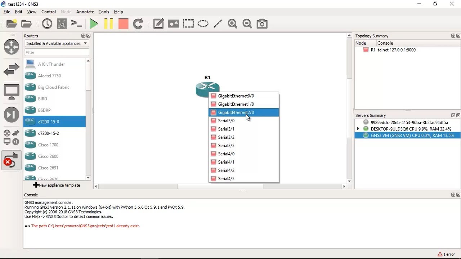Open console to all devices icon
The width and height of the screenshot is (461, 259).
point(77,24)
